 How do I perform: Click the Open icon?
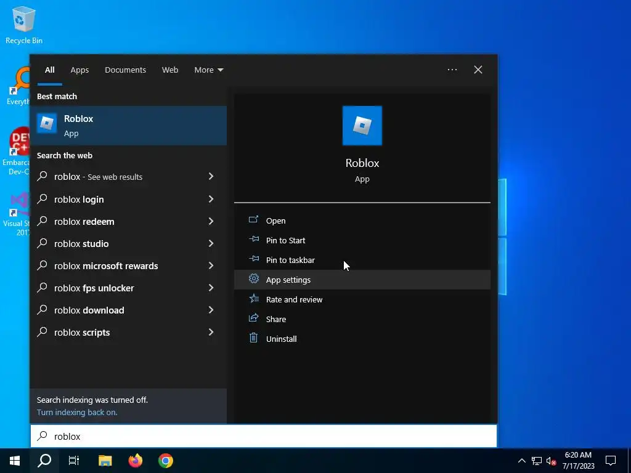253,219
